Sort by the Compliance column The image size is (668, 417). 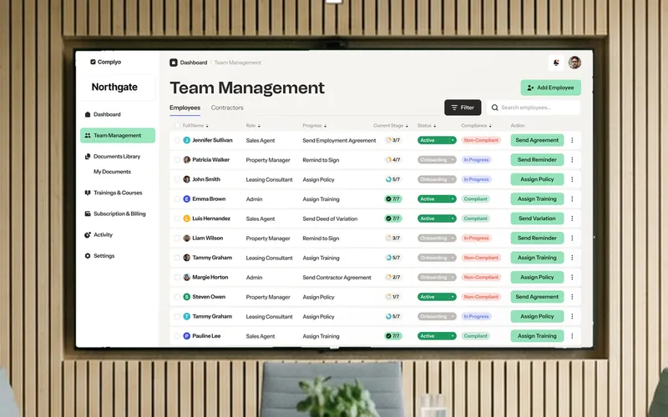coord(476,126)
